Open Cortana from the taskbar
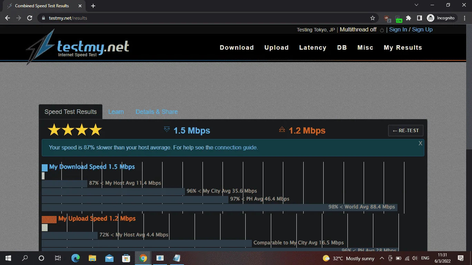Viewport: 472px width, 265px height. click(x=41, y=258)
